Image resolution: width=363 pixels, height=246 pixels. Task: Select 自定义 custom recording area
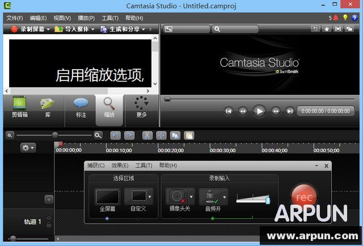pyautogui.click(x=136, y=197)
